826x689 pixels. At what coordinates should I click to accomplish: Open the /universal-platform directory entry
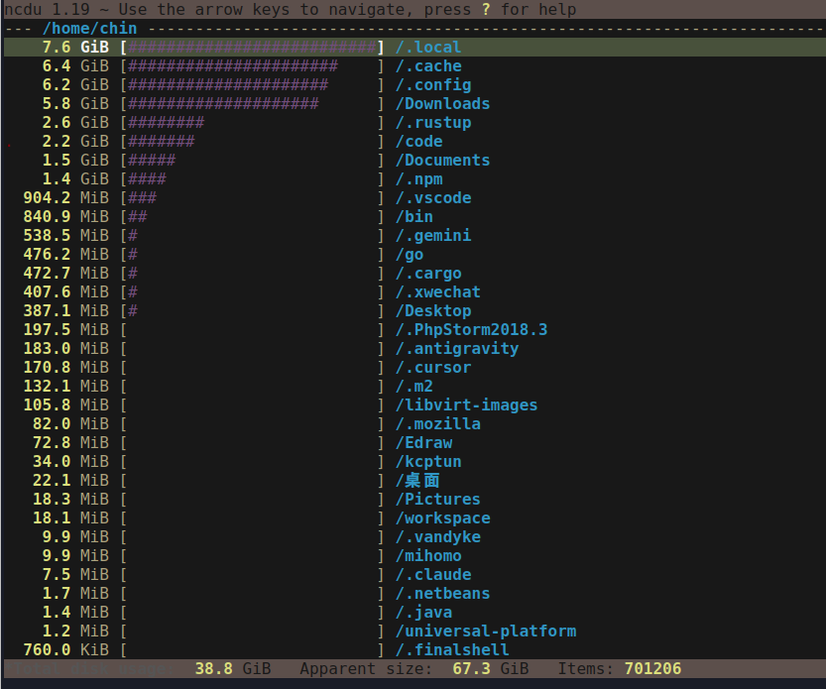(486, 631)
